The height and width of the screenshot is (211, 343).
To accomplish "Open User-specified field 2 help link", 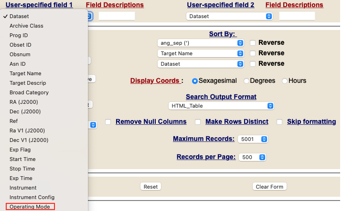I will tap(221, 5).
